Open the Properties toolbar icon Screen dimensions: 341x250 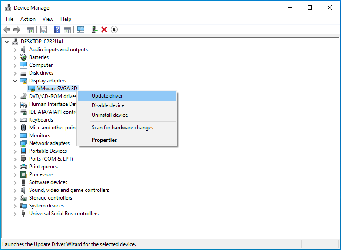43,30
